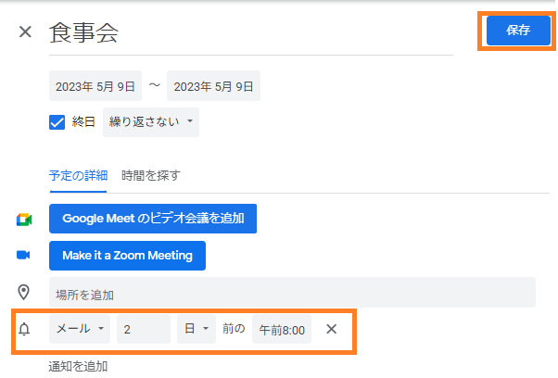The width and height of the screenshot is (558, 378).
Task: Click the notification bell icon
Action: (x=24, y=329)
